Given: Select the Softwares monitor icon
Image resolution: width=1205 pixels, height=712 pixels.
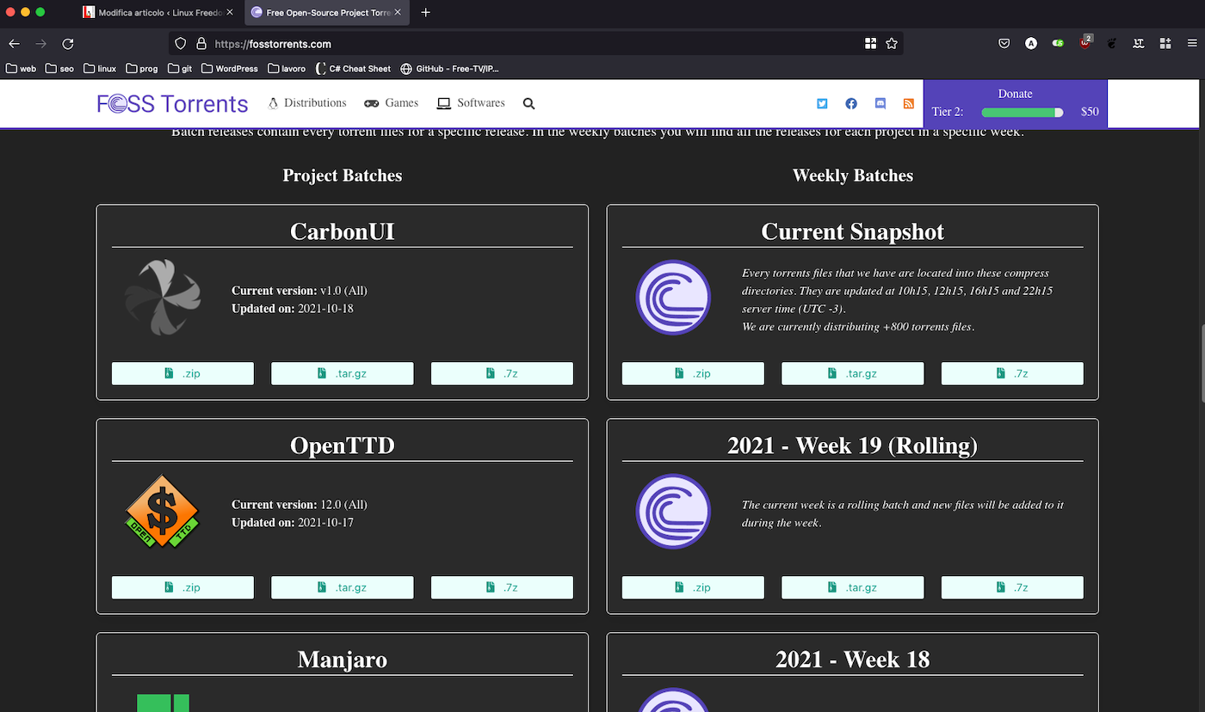Looking at the screenshot, I should coord(442,102).
